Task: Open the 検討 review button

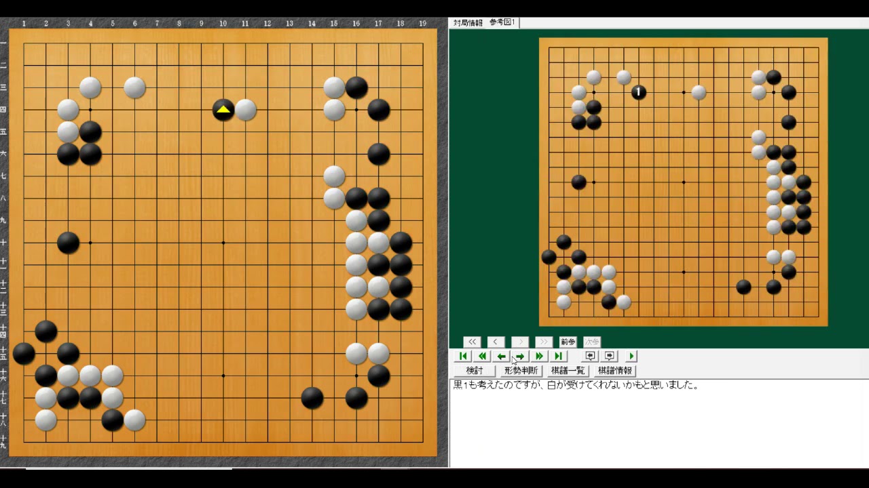Action: tap(475, 371)
